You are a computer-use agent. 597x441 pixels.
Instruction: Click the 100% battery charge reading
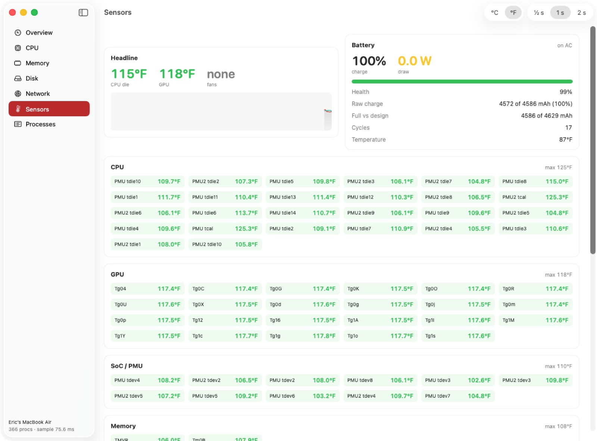(369, 61)
